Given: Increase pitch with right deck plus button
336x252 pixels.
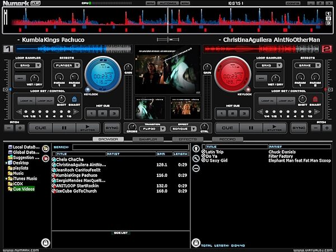Looking at the screenshot, I should coord(327,128).
